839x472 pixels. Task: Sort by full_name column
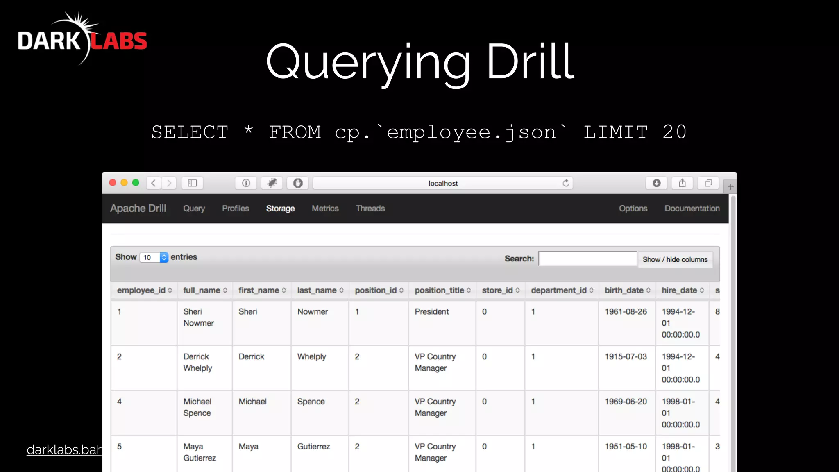[x=205, y=290]
